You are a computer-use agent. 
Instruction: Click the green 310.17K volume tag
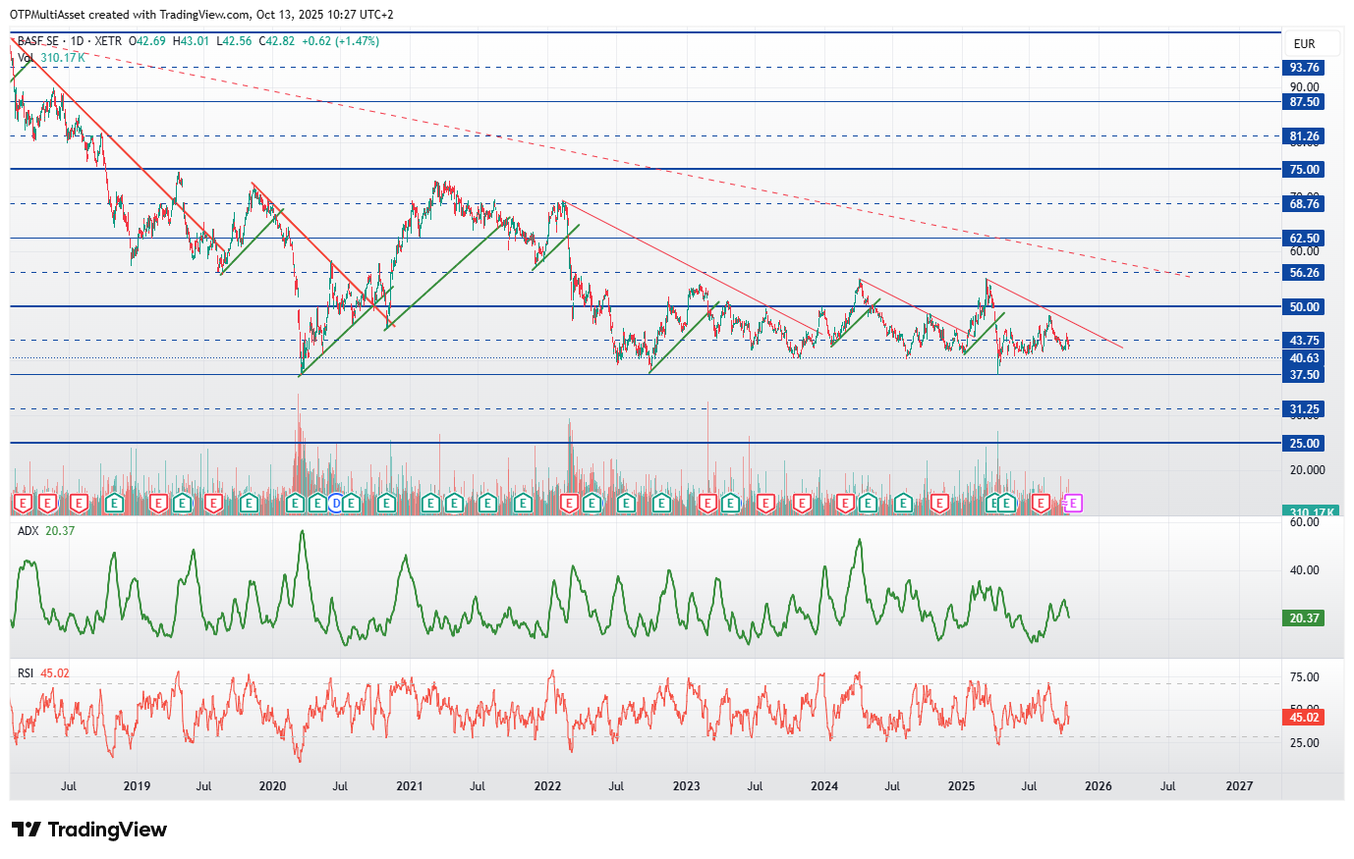tap(1311, 512)
